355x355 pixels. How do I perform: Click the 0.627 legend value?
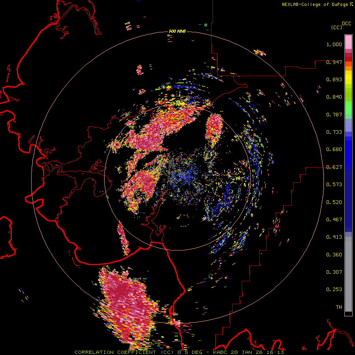334,167
